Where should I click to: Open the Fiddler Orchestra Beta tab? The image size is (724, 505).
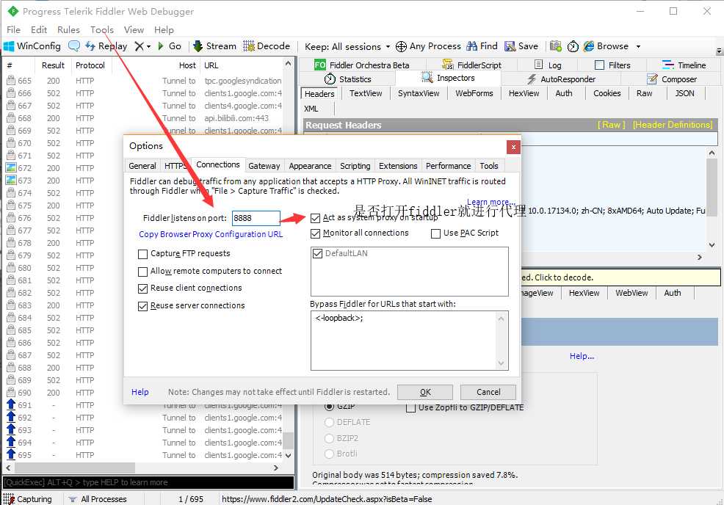pos(361,65)
